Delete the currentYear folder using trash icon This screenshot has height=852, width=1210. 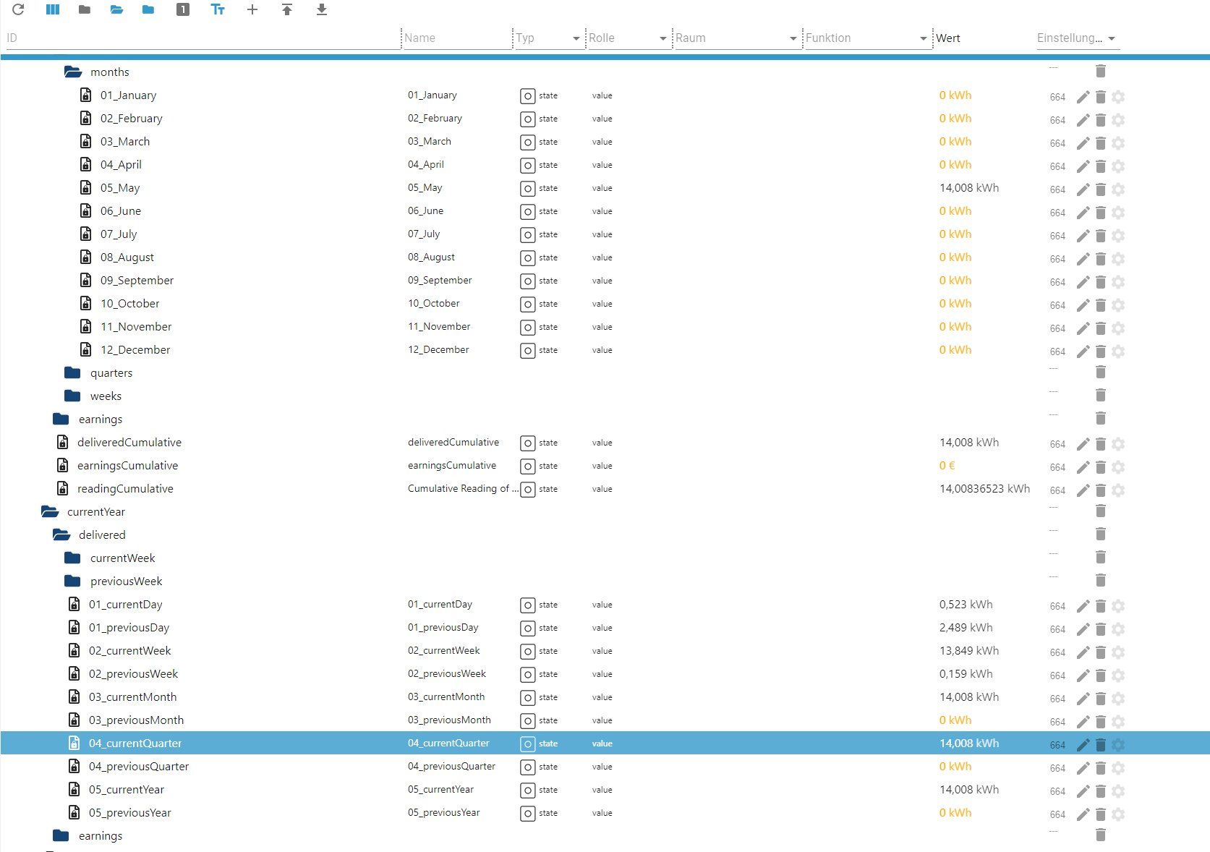[x=1100, y=511]
